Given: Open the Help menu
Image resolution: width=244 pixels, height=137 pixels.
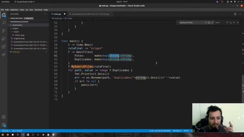Looking at the screenshot, I should pos(46,10).
